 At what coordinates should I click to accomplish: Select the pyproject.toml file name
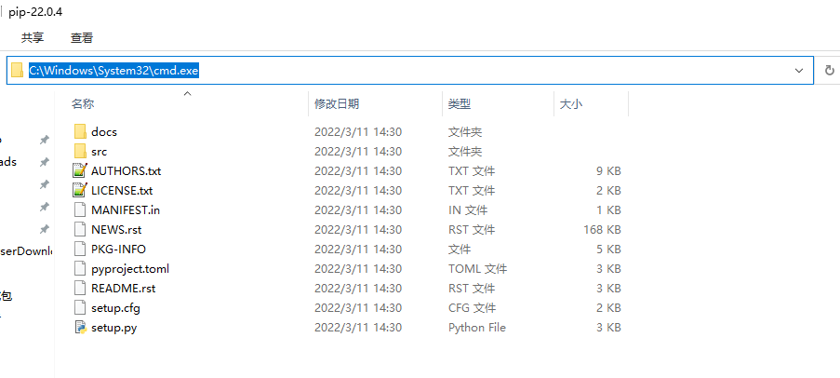(x=130, y=269)
